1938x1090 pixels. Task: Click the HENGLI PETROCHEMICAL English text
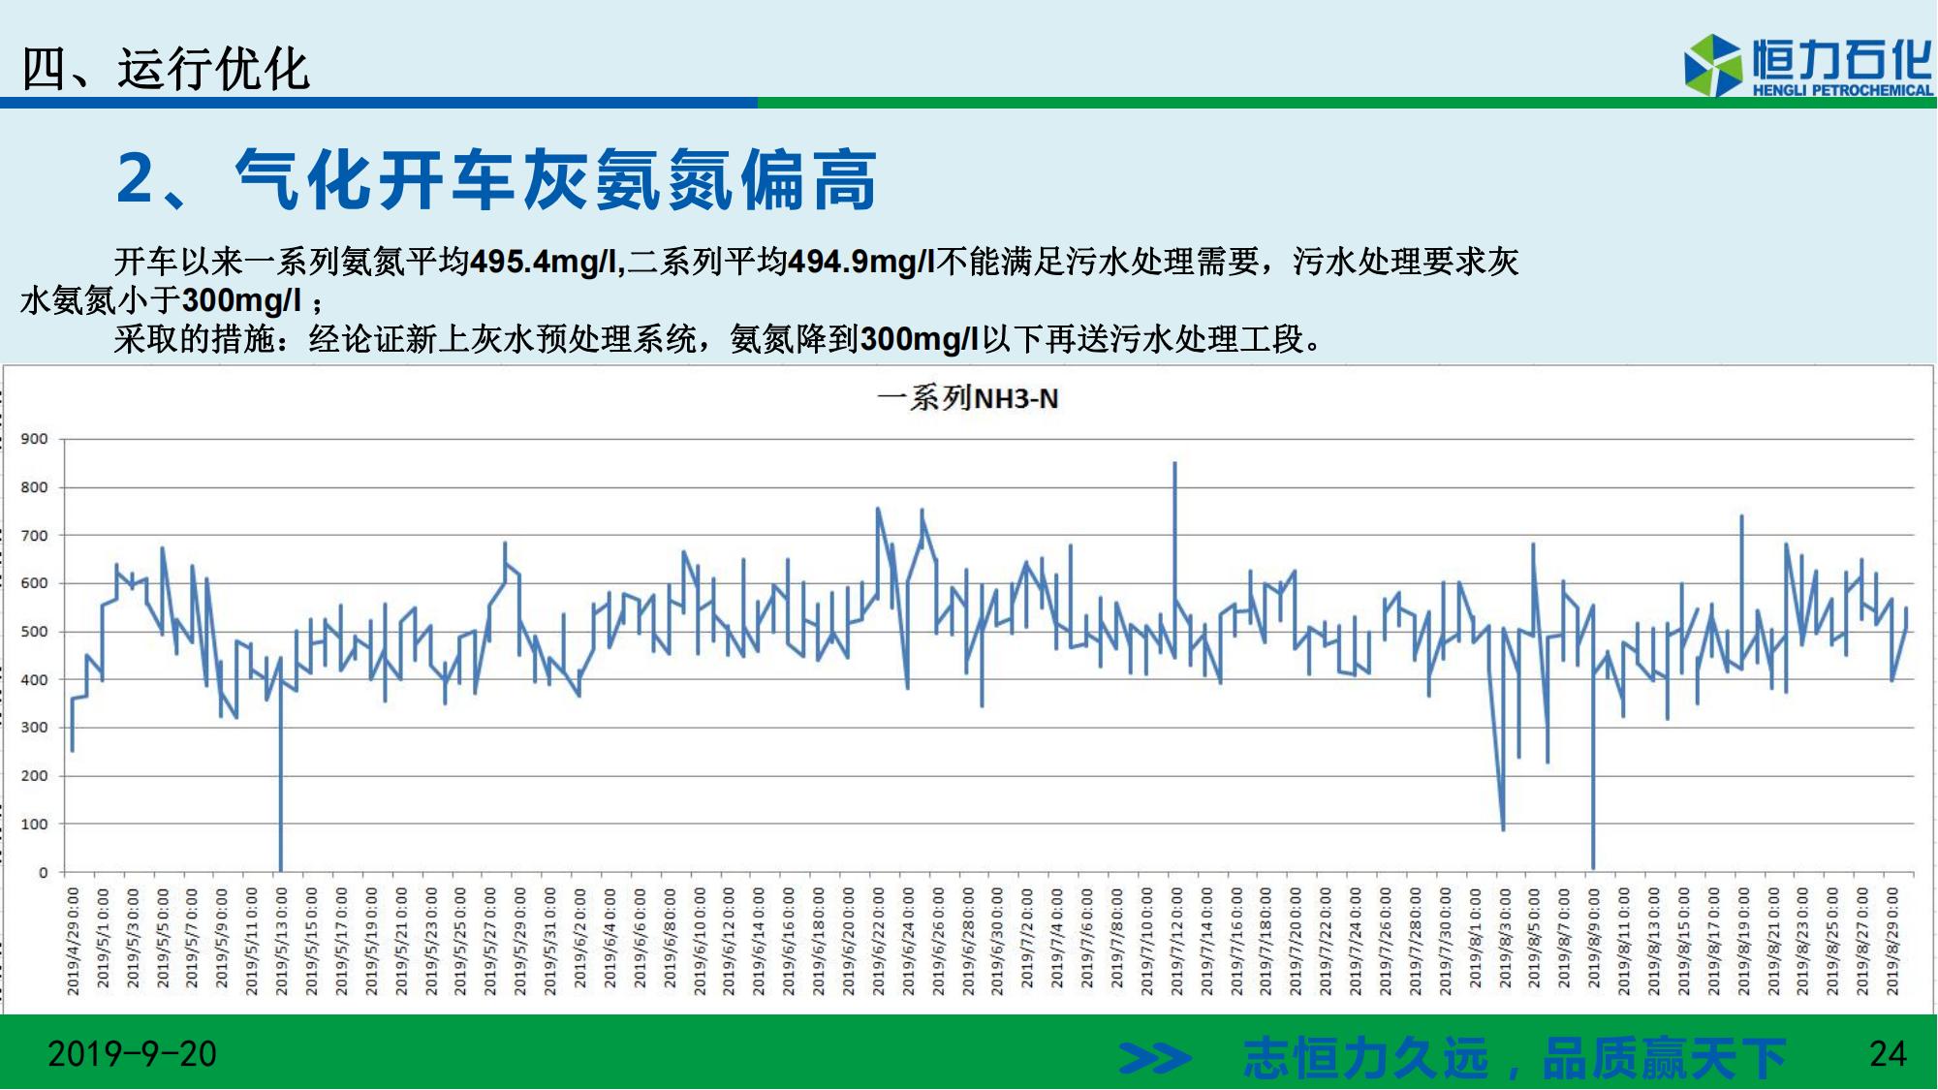tap(1842, 90)
